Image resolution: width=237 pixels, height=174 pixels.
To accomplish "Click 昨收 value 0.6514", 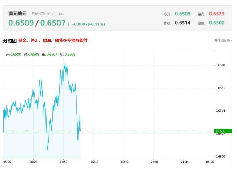I will point(182,23).
